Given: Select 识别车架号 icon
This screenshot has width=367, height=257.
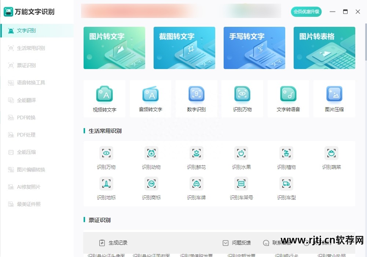Looking at the screenshot, I should [241, 184].
